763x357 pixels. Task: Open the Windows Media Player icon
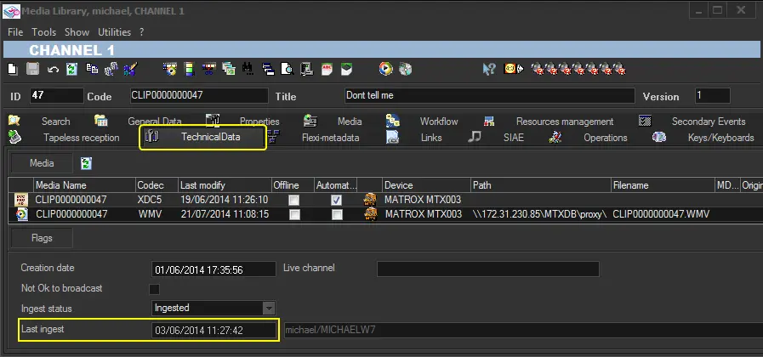(386, 69)
